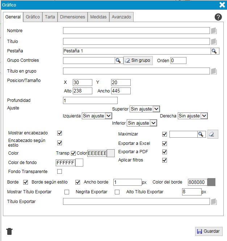The image size is (227, 241).
Task: Click the translation icon next to Título Exportar
Action: 214,202
